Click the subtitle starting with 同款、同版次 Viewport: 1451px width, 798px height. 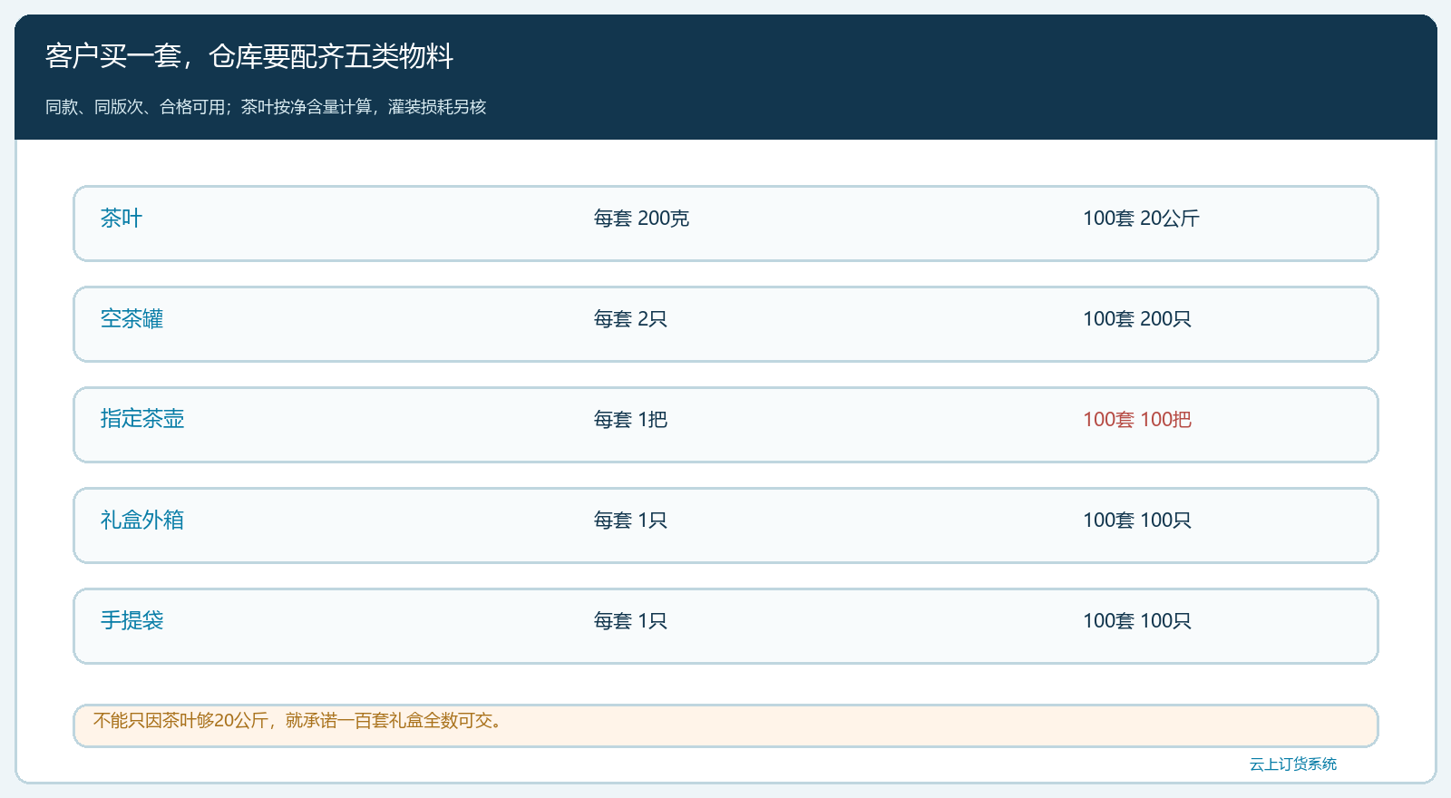(x=266, y=107)
